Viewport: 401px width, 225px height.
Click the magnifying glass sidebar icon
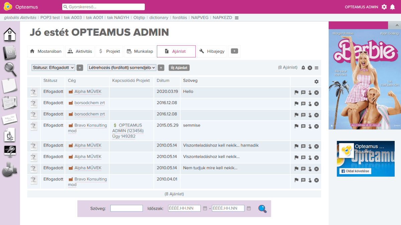pyautogui.click(x=10, y=69)
